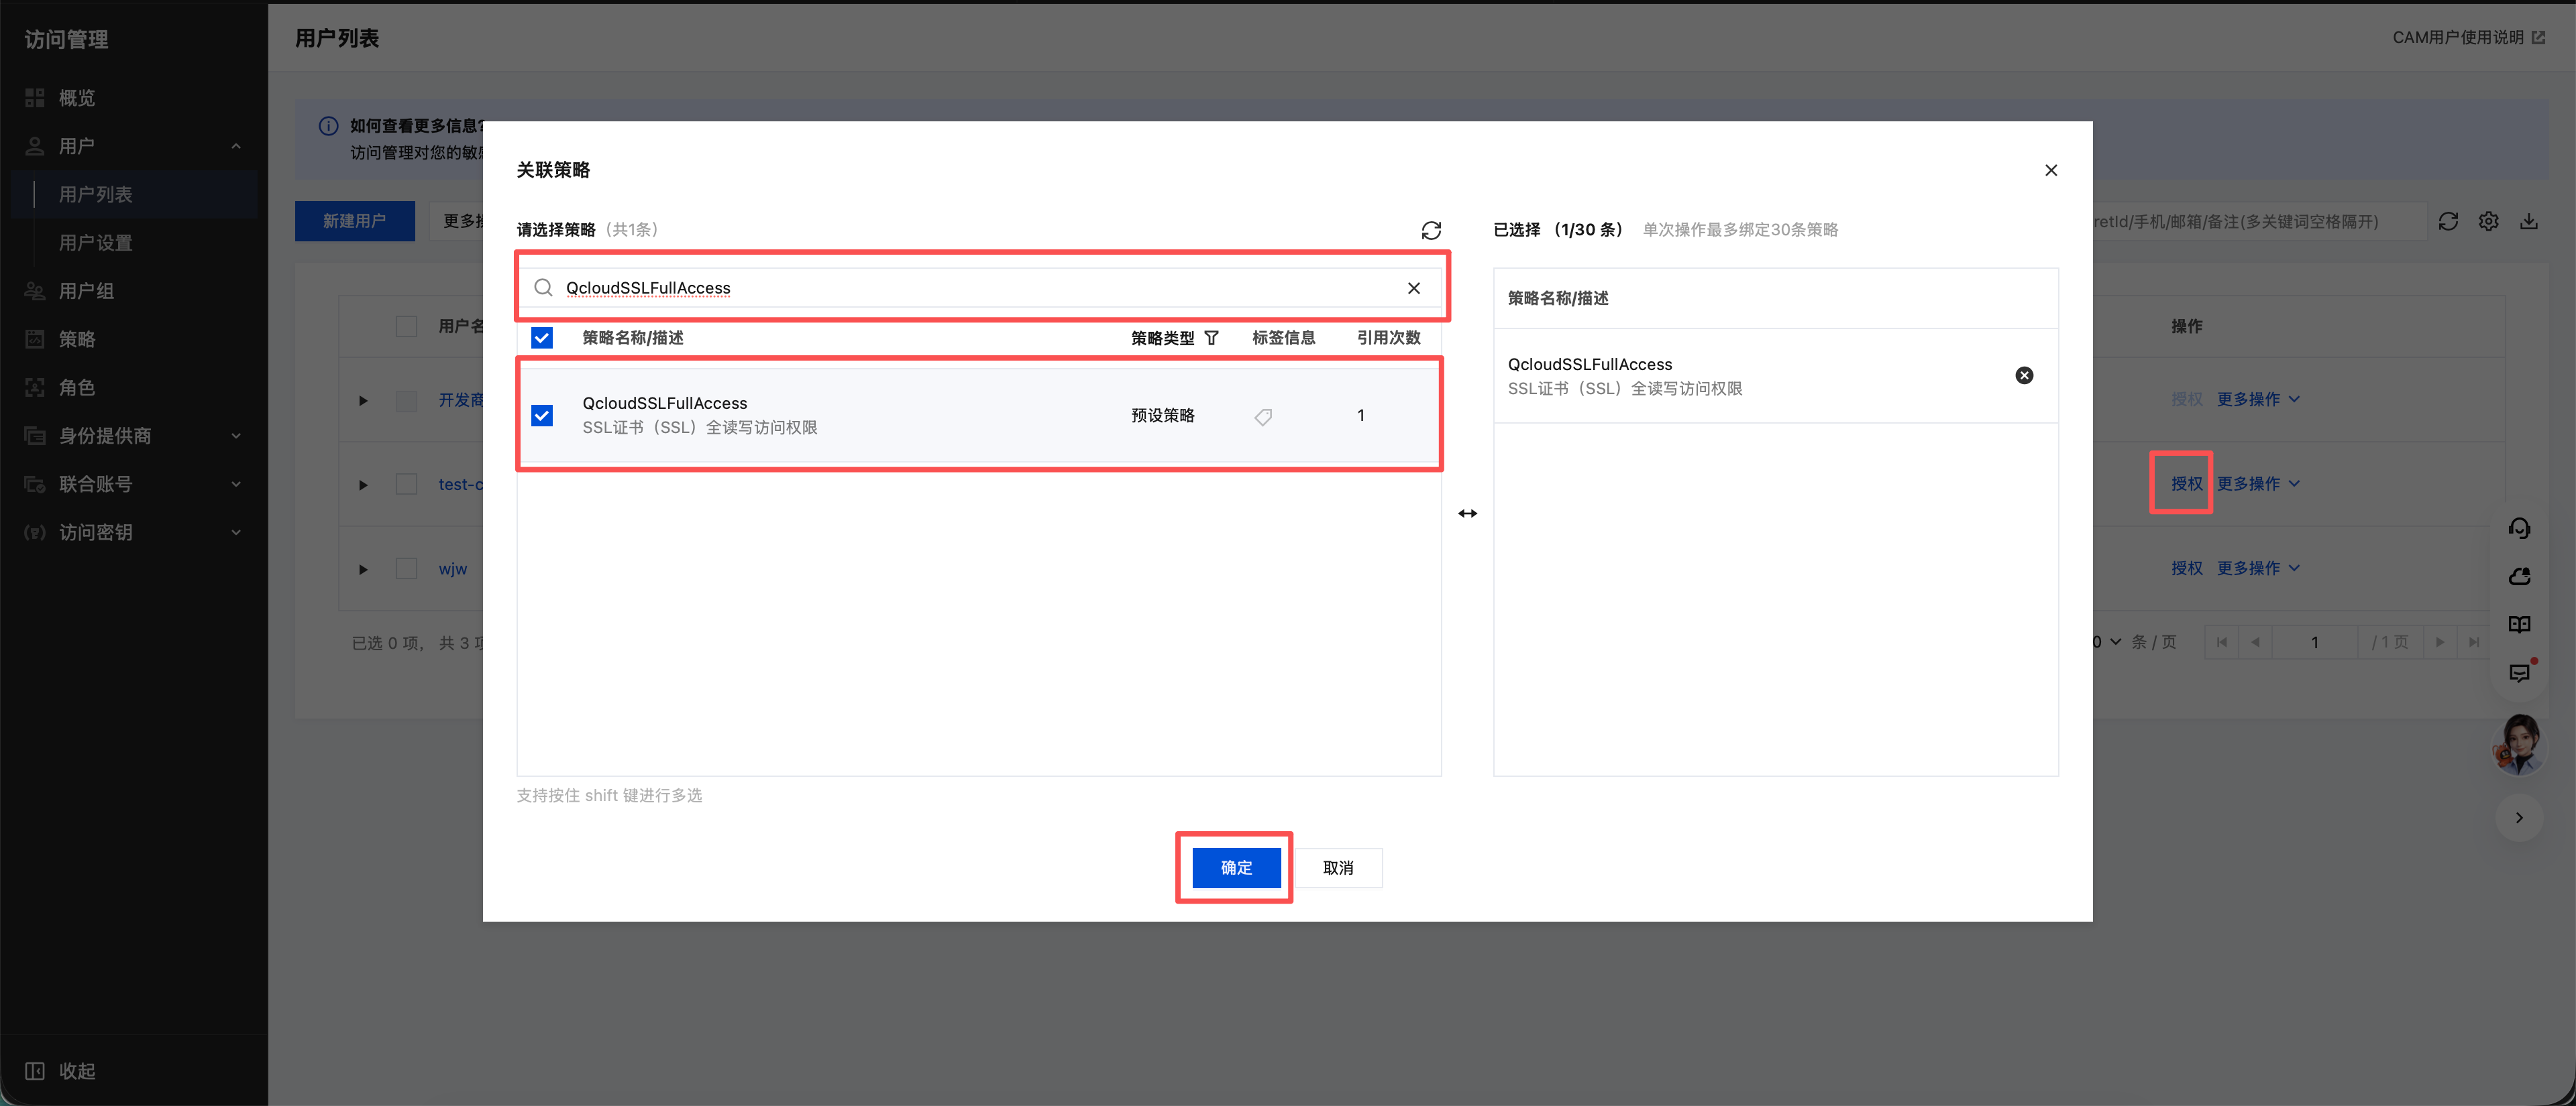Refresh the policy list in dialog
2576x1106 pixels.
1431,230
